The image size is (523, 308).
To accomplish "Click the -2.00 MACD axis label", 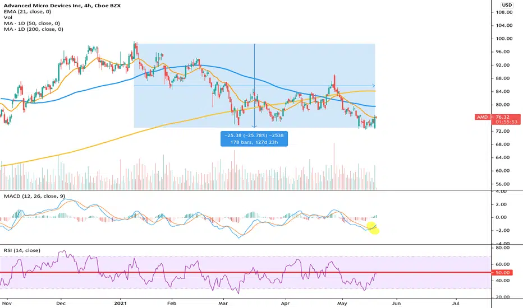I will tap(503, 230).
